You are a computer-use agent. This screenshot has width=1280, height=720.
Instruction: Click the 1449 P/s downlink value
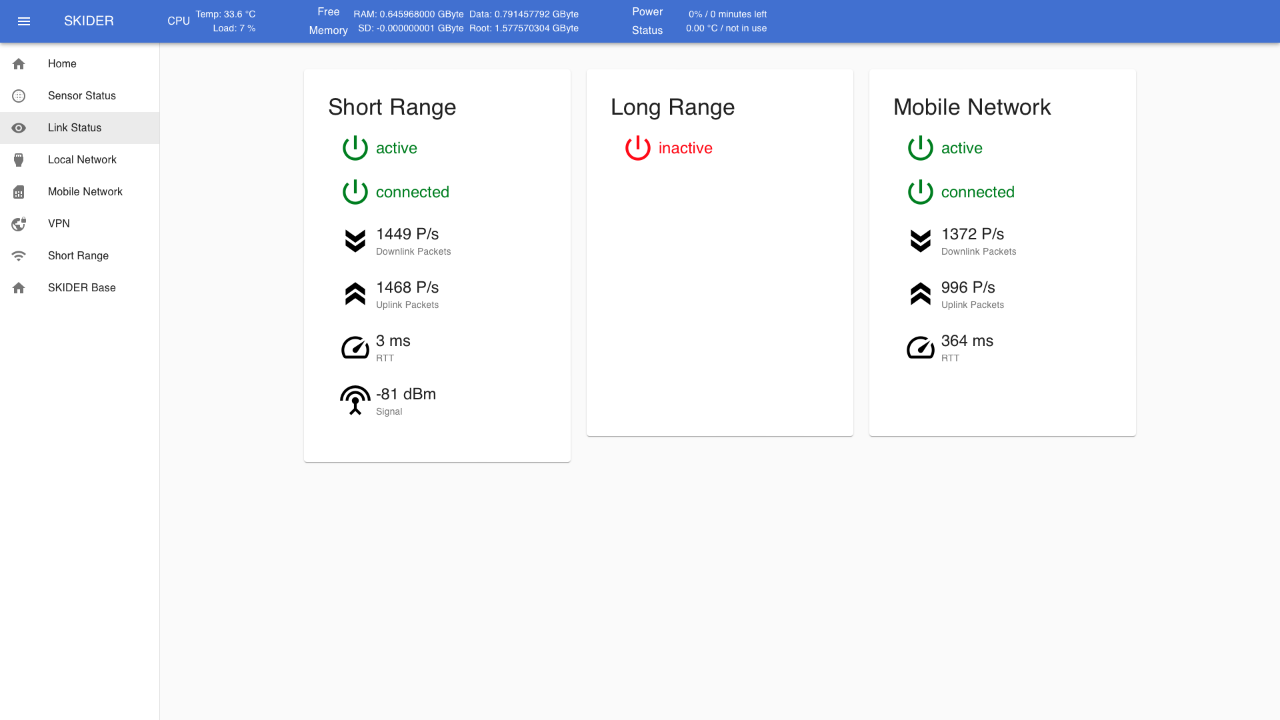click(x=407, y=234)
